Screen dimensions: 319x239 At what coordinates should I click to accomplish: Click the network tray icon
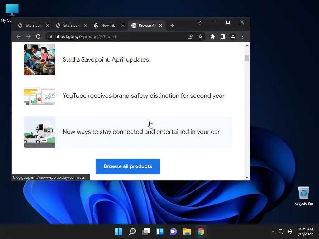(x=281, y=232)
